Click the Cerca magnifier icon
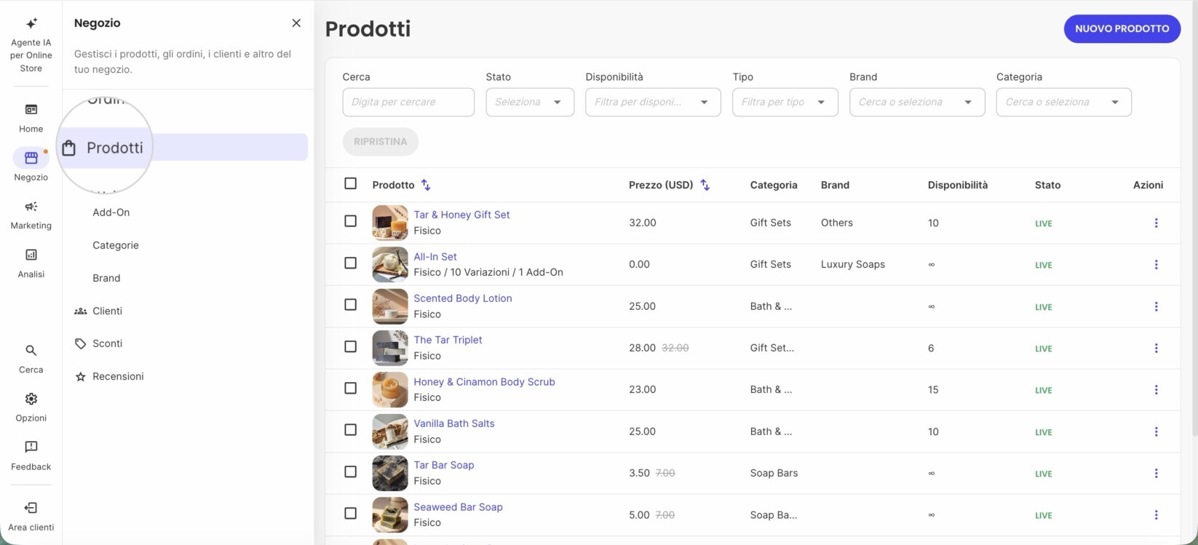This screenshot has height=545, width=1198. pyautogui.click(x=31, y=351)
